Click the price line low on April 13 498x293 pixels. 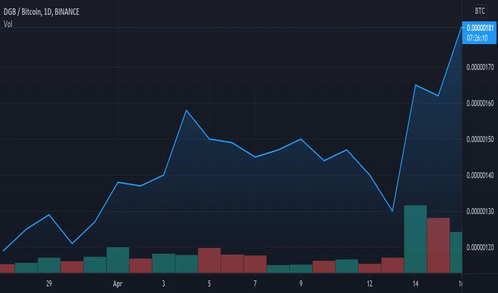pyautogui.click(x=393, y=211)
